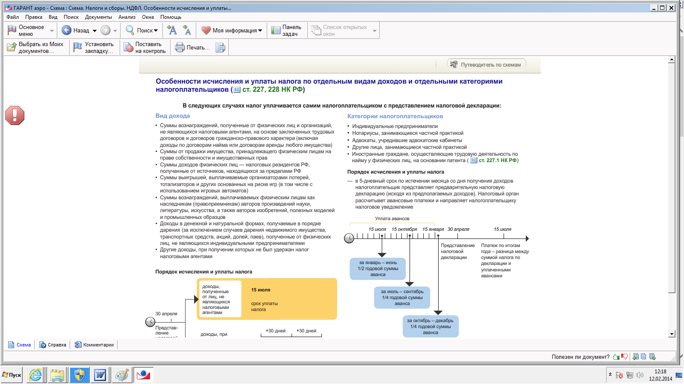
Task: Open the Поиск magnifier dropdown
Action: [x=142, y=30]
